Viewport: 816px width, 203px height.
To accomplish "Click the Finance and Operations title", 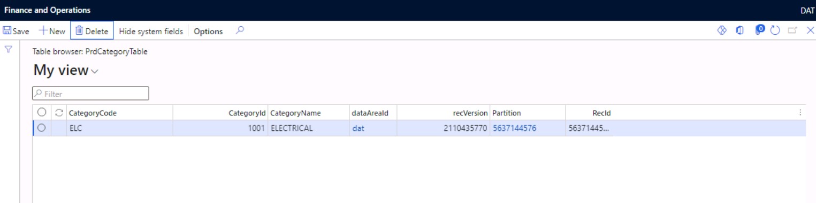I will tap(47, 10).
